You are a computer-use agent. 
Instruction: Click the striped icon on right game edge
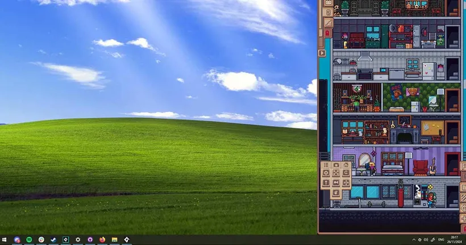[463, 198]
